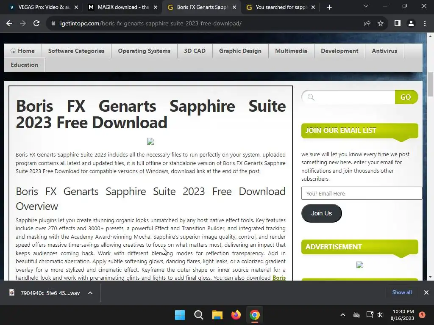434x325 pixels.
Task: Open the notification badge
Action: click(x=422, y=315)
